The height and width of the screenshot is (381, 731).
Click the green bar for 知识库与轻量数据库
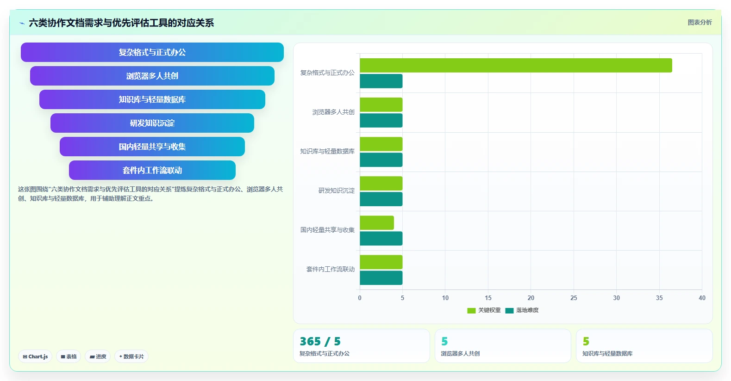[x=381, y=144]
